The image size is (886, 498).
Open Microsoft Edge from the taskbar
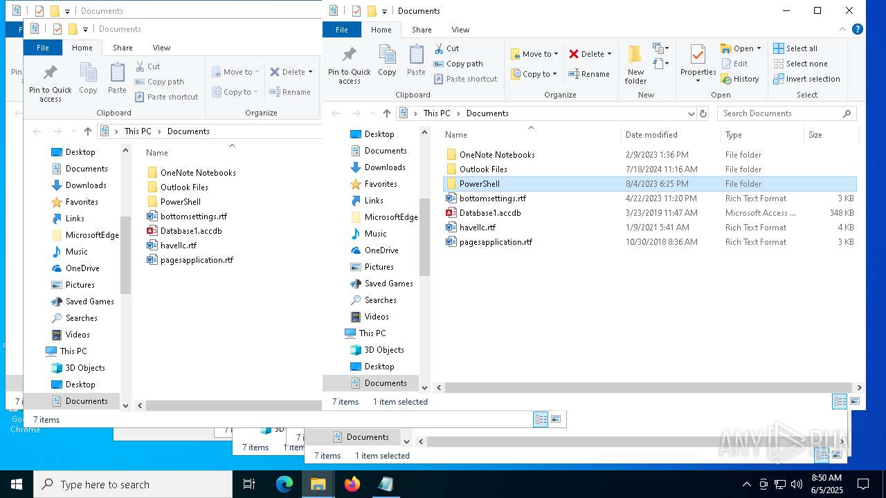point(284,484)
